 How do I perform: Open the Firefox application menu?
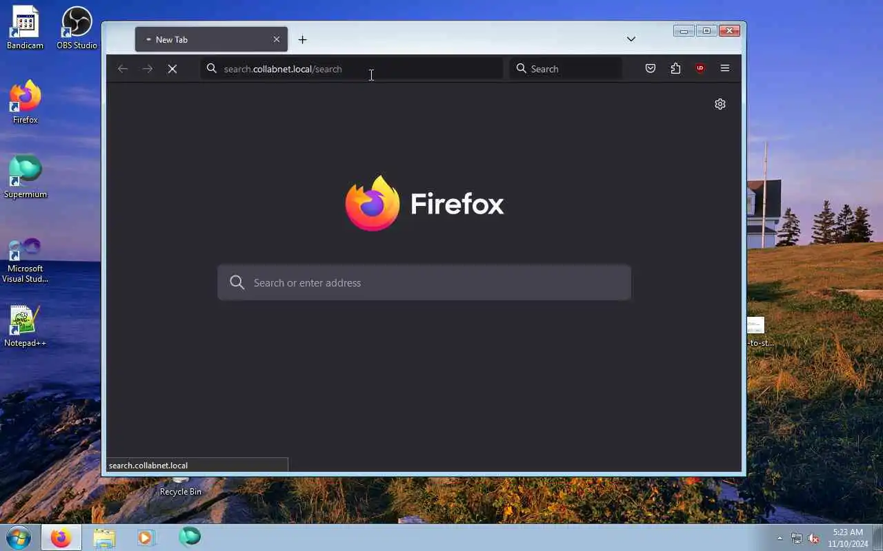pyautogui.click(x=725, y=68)
